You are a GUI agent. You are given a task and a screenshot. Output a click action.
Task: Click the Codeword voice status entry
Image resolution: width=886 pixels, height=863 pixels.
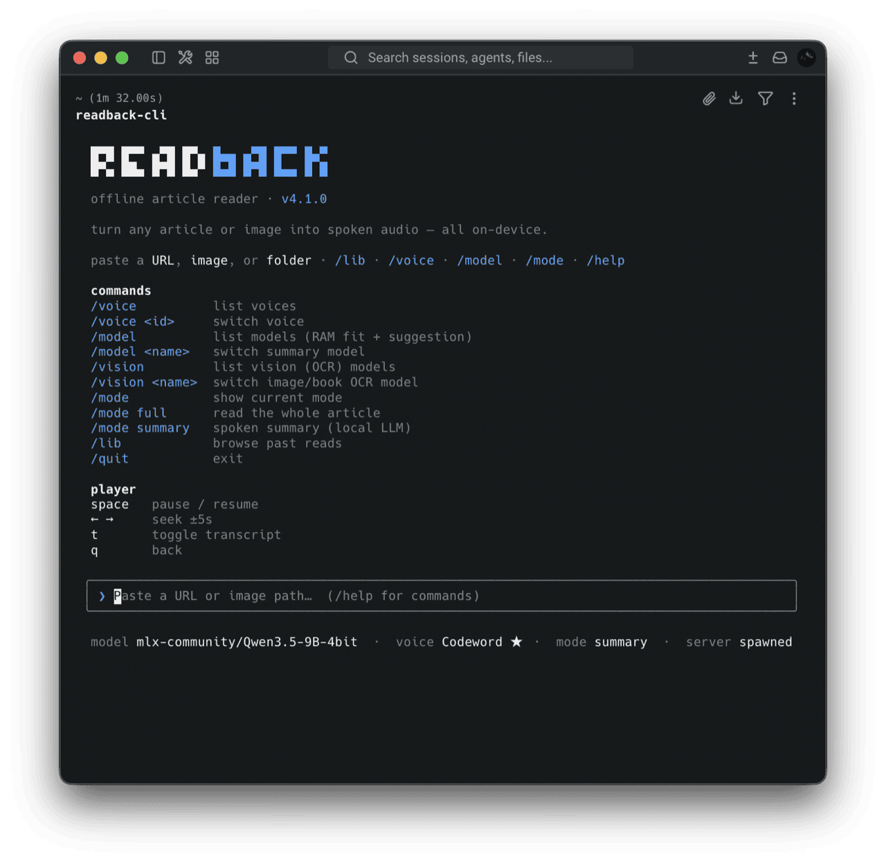[472, 642]
